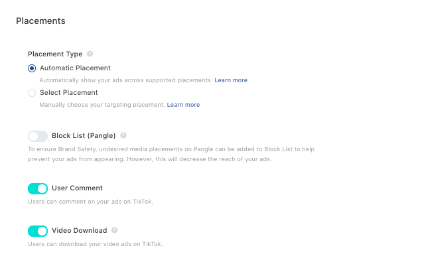Click the Video Download question mark icon
Screen dimensions: 426x258
click(x=114, y=230)
